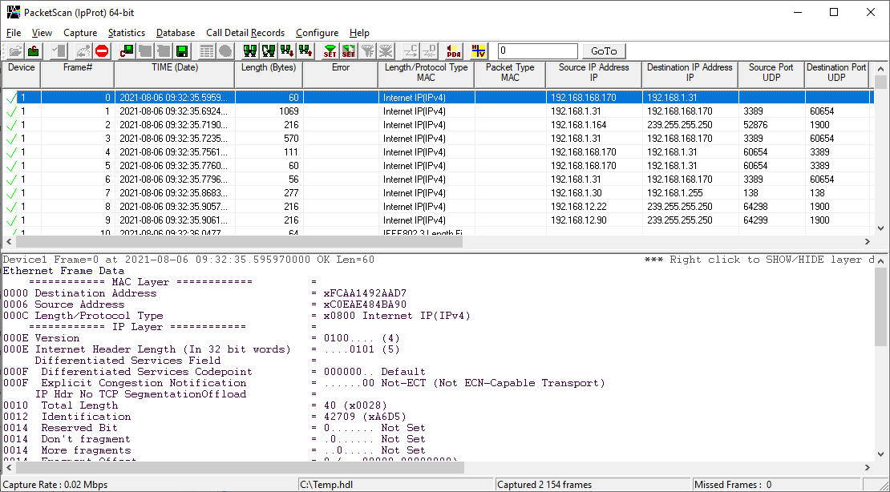Click the binoculars icon with cursor arrow

coord(269,51)
